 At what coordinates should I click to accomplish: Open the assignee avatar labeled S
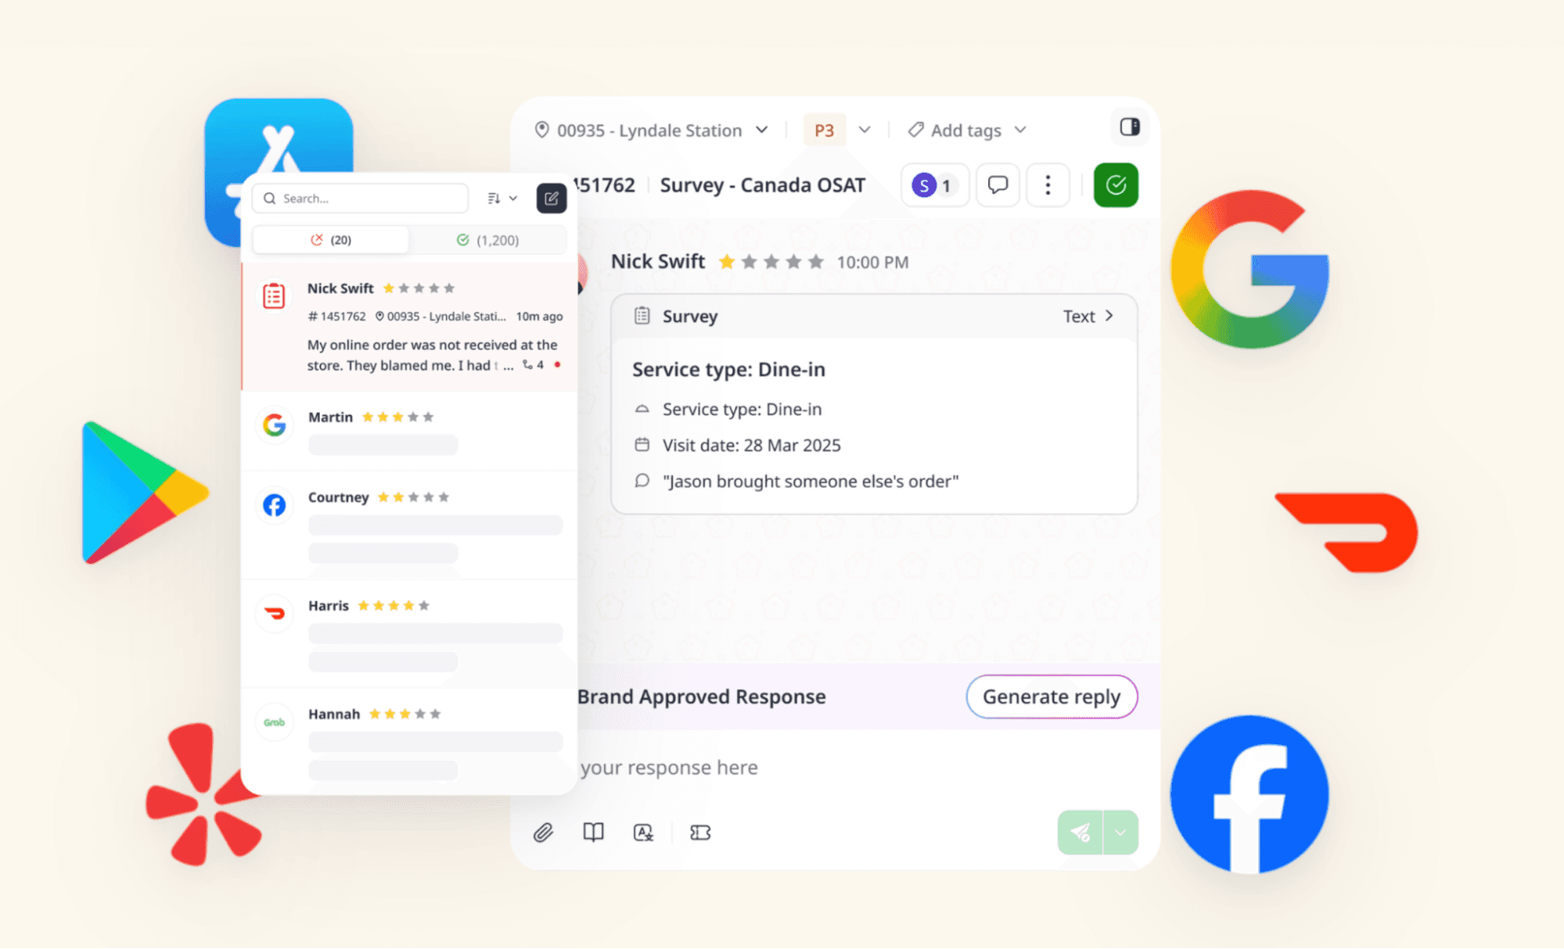(x=926, y=185)
